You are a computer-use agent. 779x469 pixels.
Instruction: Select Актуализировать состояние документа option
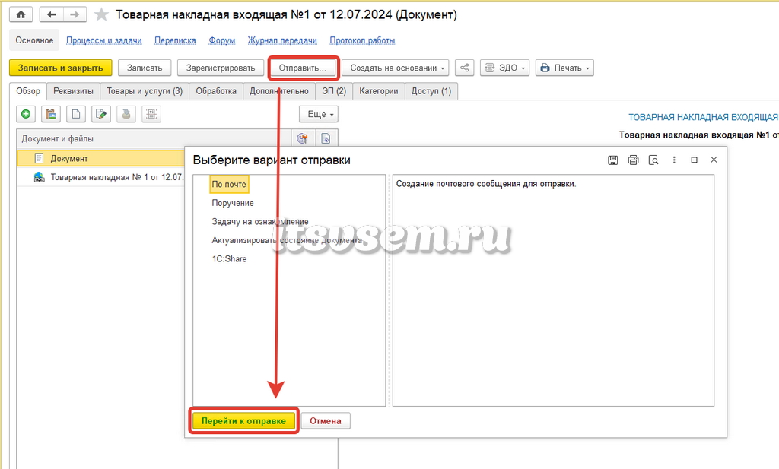287,240
